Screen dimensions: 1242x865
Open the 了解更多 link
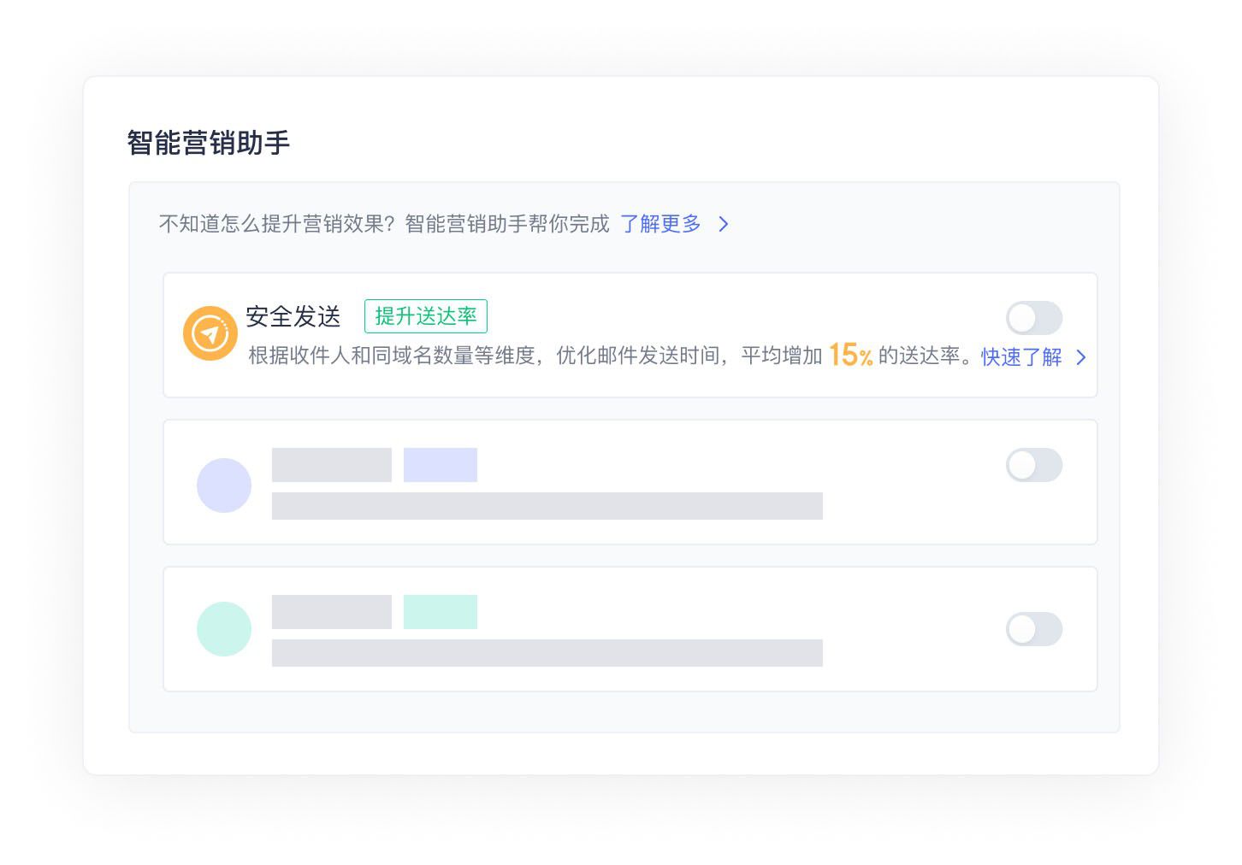coord(661,224)
